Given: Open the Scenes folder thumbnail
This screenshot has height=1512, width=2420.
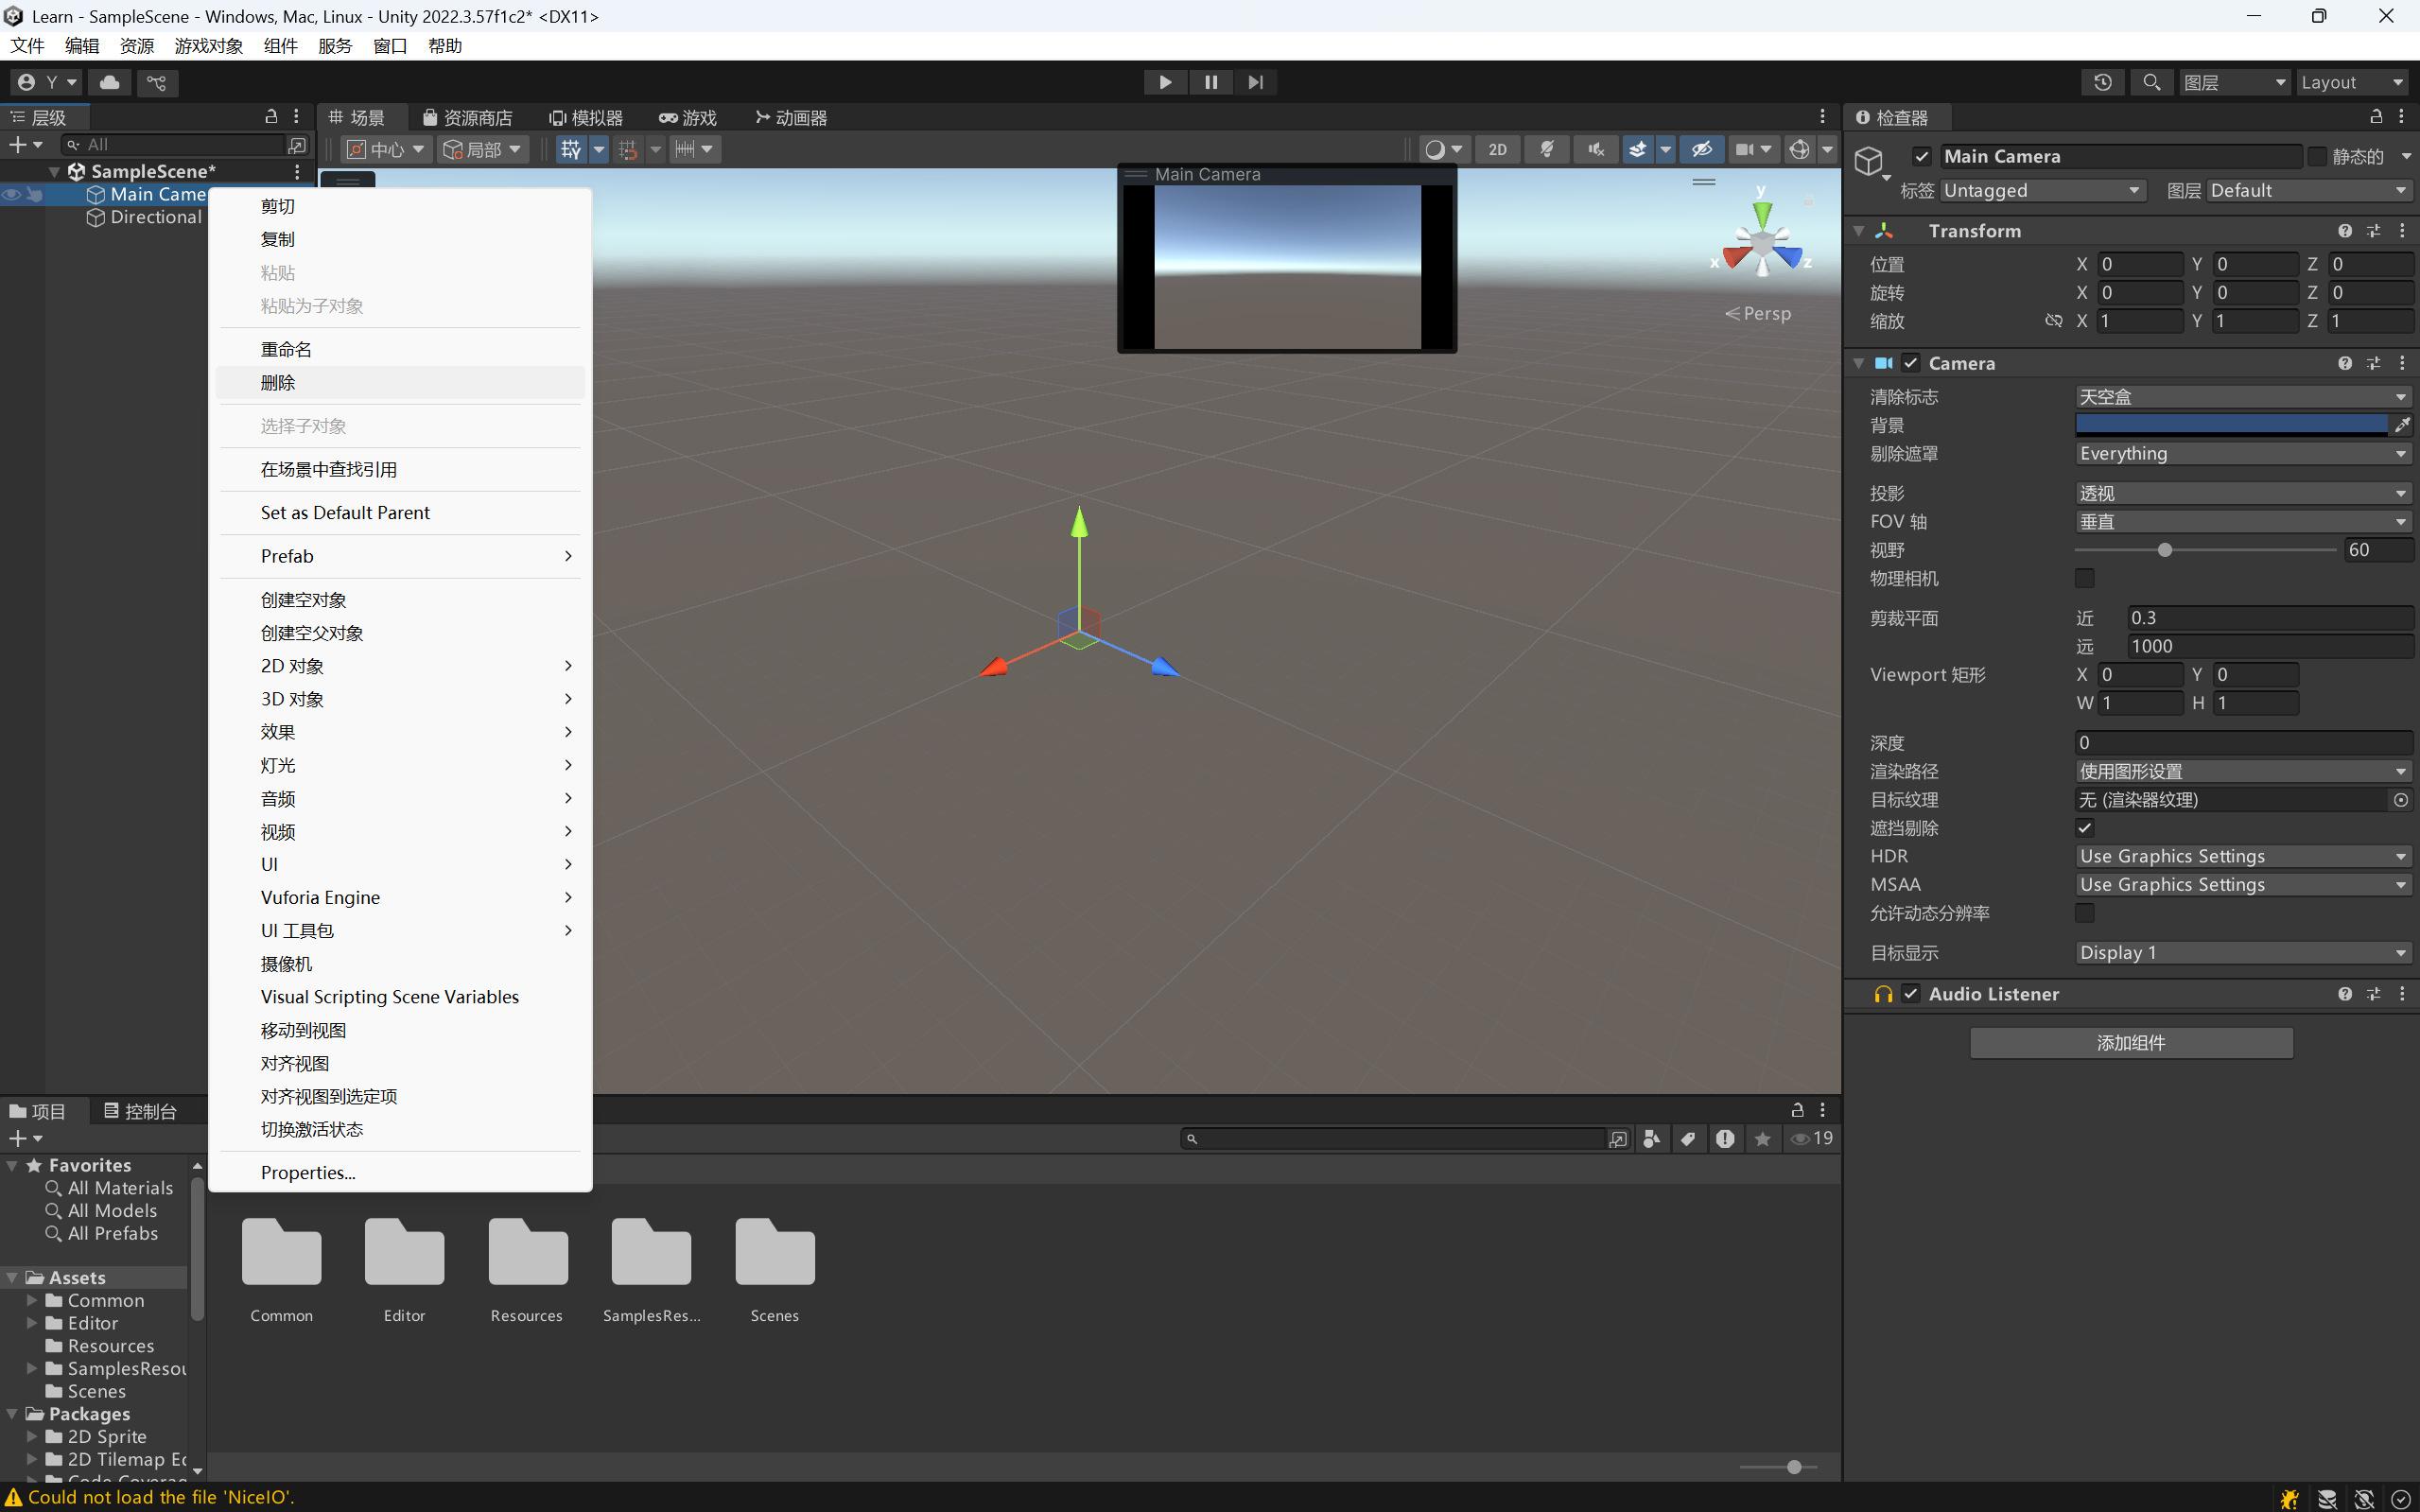Looking at the screenshot, I should point(775,1255).
